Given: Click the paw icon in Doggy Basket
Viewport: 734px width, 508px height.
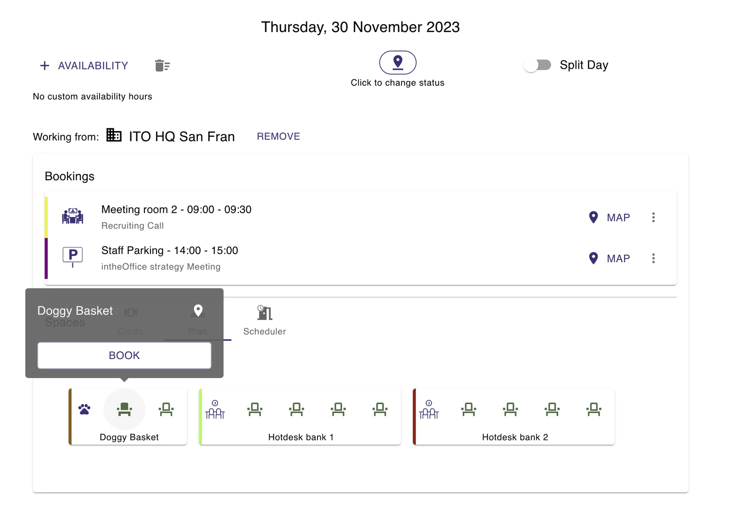Looking at the screenshot, I should pos(84,409).
